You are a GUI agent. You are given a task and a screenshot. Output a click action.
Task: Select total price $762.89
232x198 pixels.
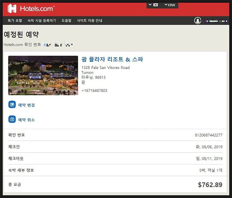pyautogui.click(x=210, y=185)
